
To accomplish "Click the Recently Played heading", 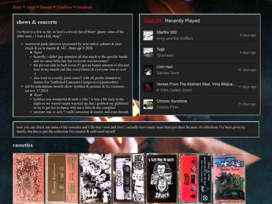I will pyautogui.click(x=182, y=21).
